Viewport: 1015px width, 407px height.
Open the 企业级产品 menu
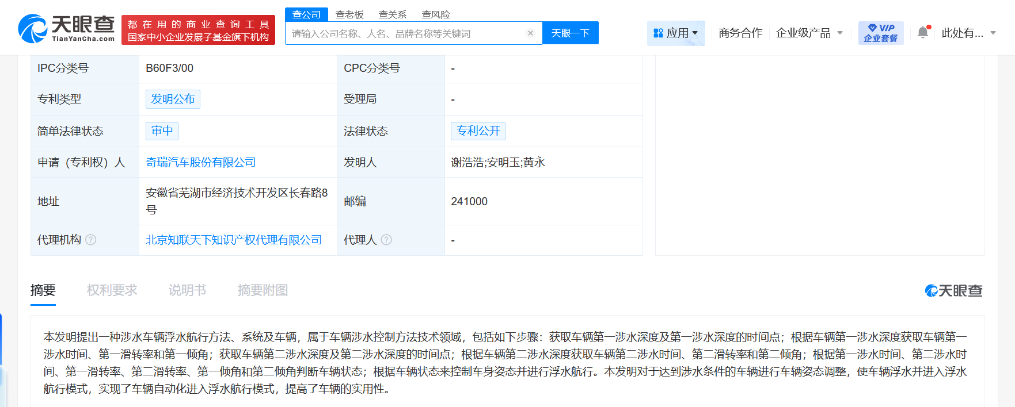pyautogui.click(x=803, y=33)
